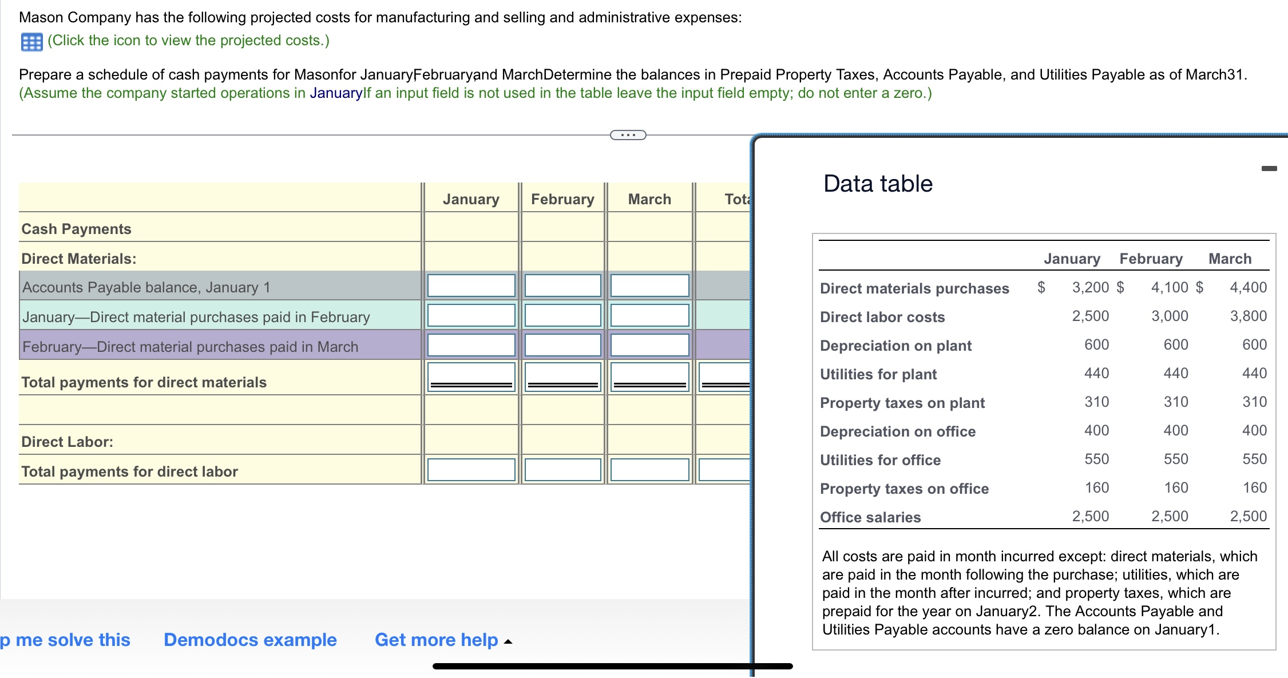Click the ellipsis divider handle
This screenshot has width=1288, height=678.
pyautogui.click(x=628, y=135)
